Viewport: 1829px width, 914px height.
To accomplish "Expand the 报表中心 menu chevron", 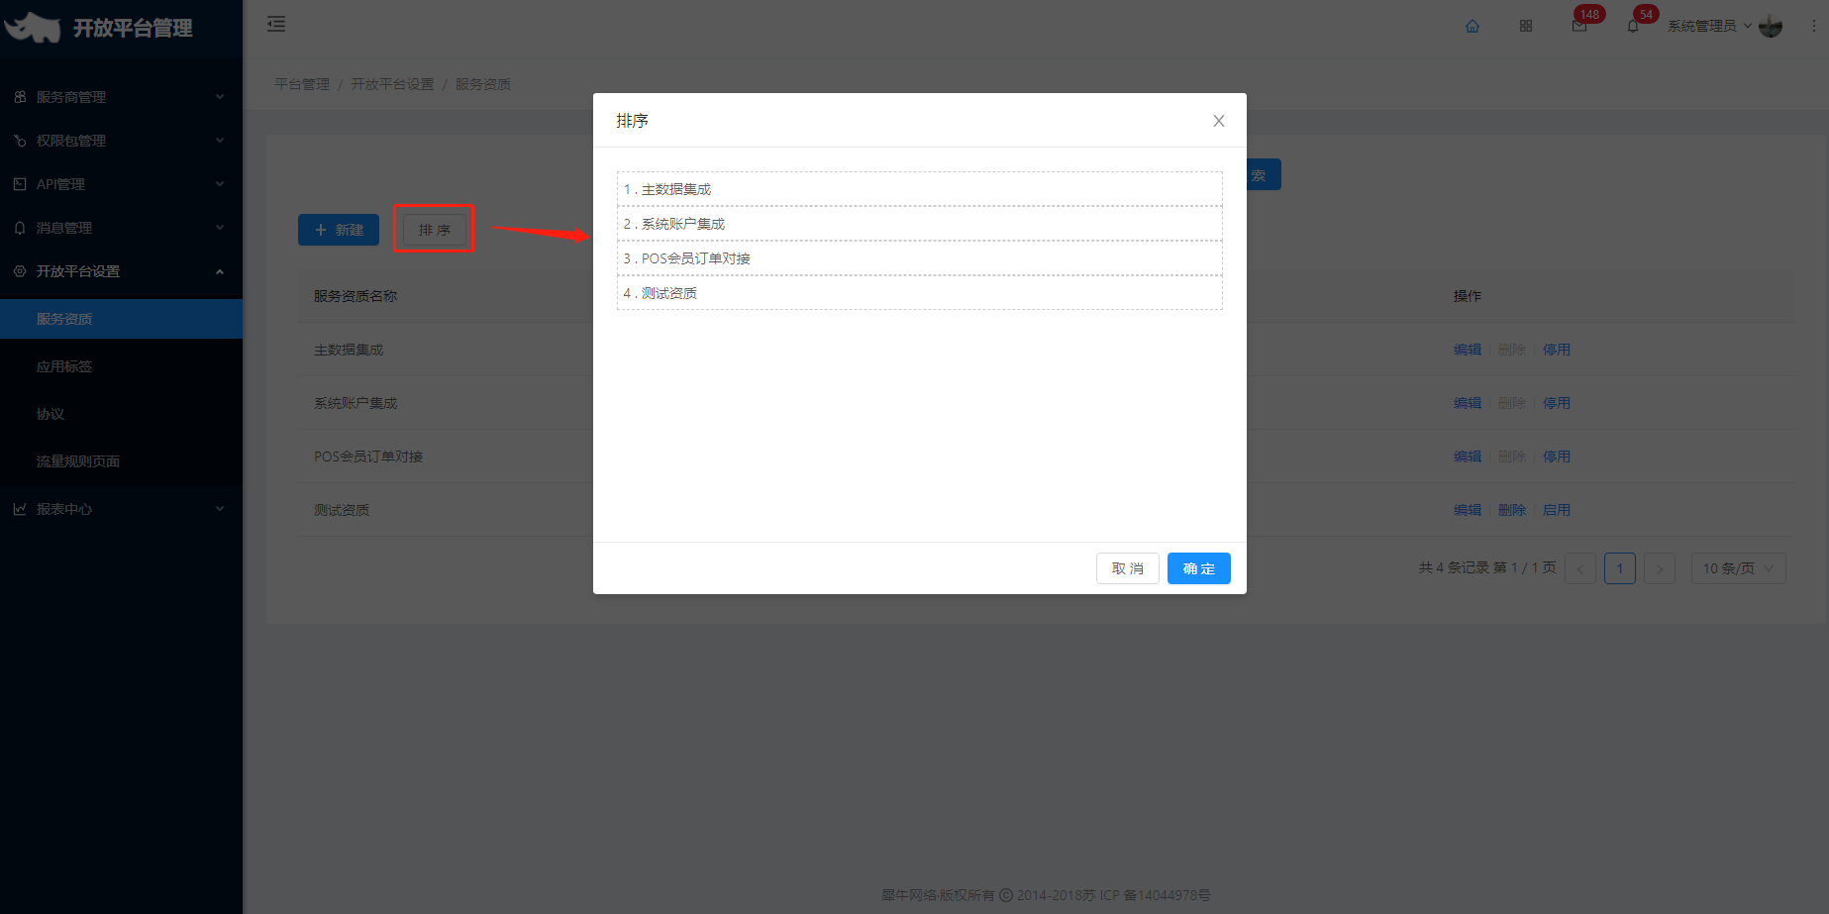I will [220, 509].
